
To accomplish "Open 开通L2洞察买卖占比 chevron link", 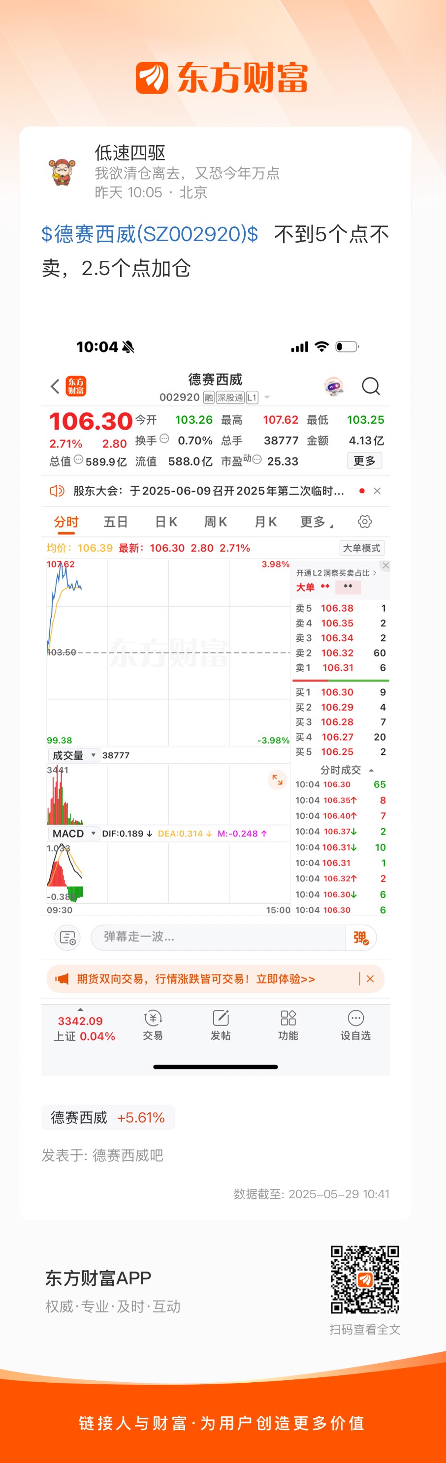I will coord(336,573).
